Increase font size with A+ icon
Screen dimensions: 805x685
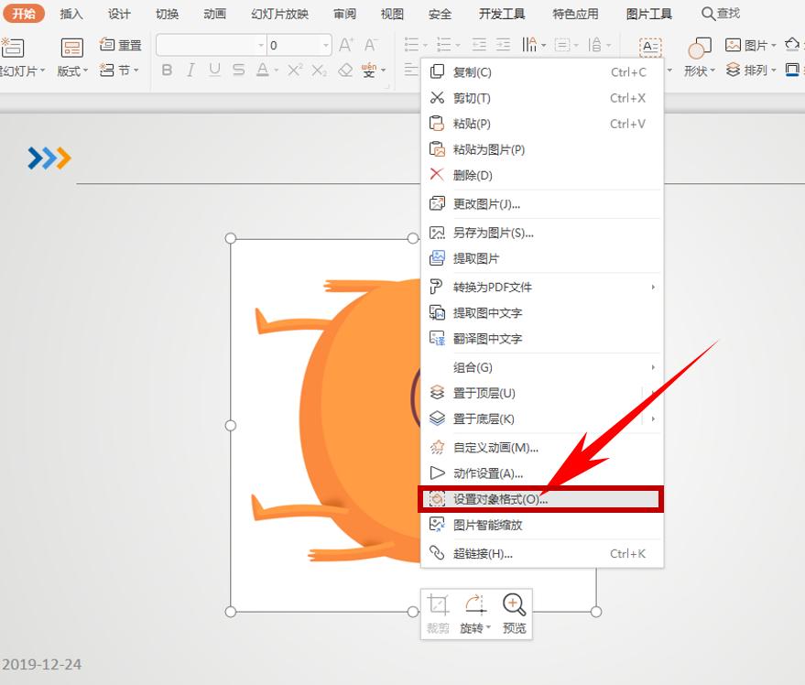tap(345, 43)
